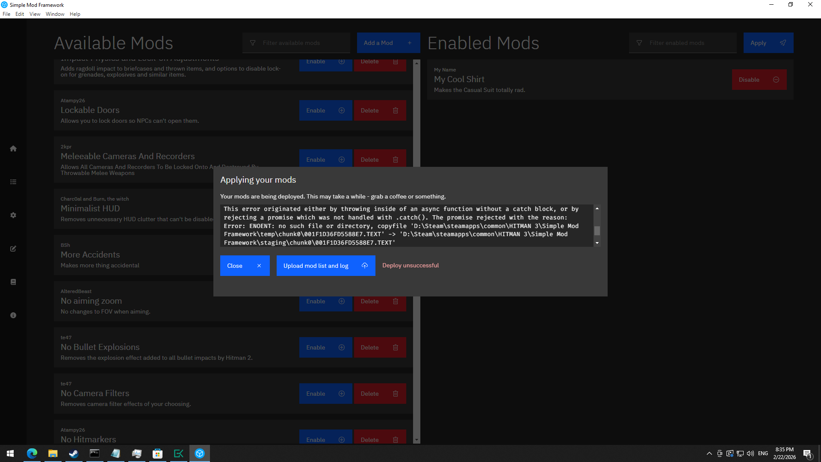Click Upload mod list and log
Screen dimensions: 821x462
[x=316, y=266]
